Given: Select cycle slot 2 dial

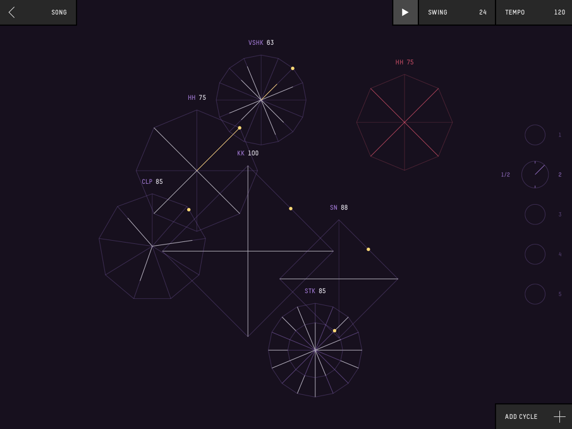Looking at the screenshot, I should (x=535, y=175).
